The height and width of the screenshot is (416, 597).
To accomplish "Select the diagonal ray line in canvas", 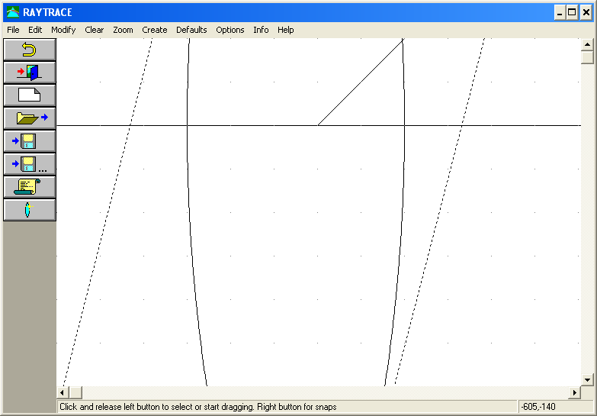I will click(x=361, y=82).
